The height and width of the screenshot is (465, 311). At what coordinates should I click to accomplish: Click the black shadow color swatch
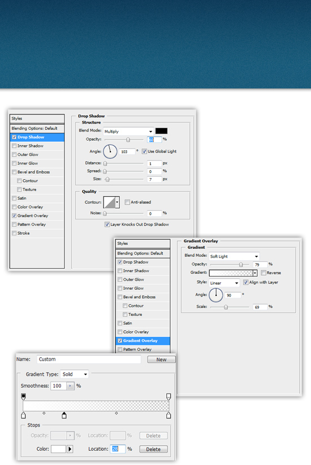click(x=161, y=131)
